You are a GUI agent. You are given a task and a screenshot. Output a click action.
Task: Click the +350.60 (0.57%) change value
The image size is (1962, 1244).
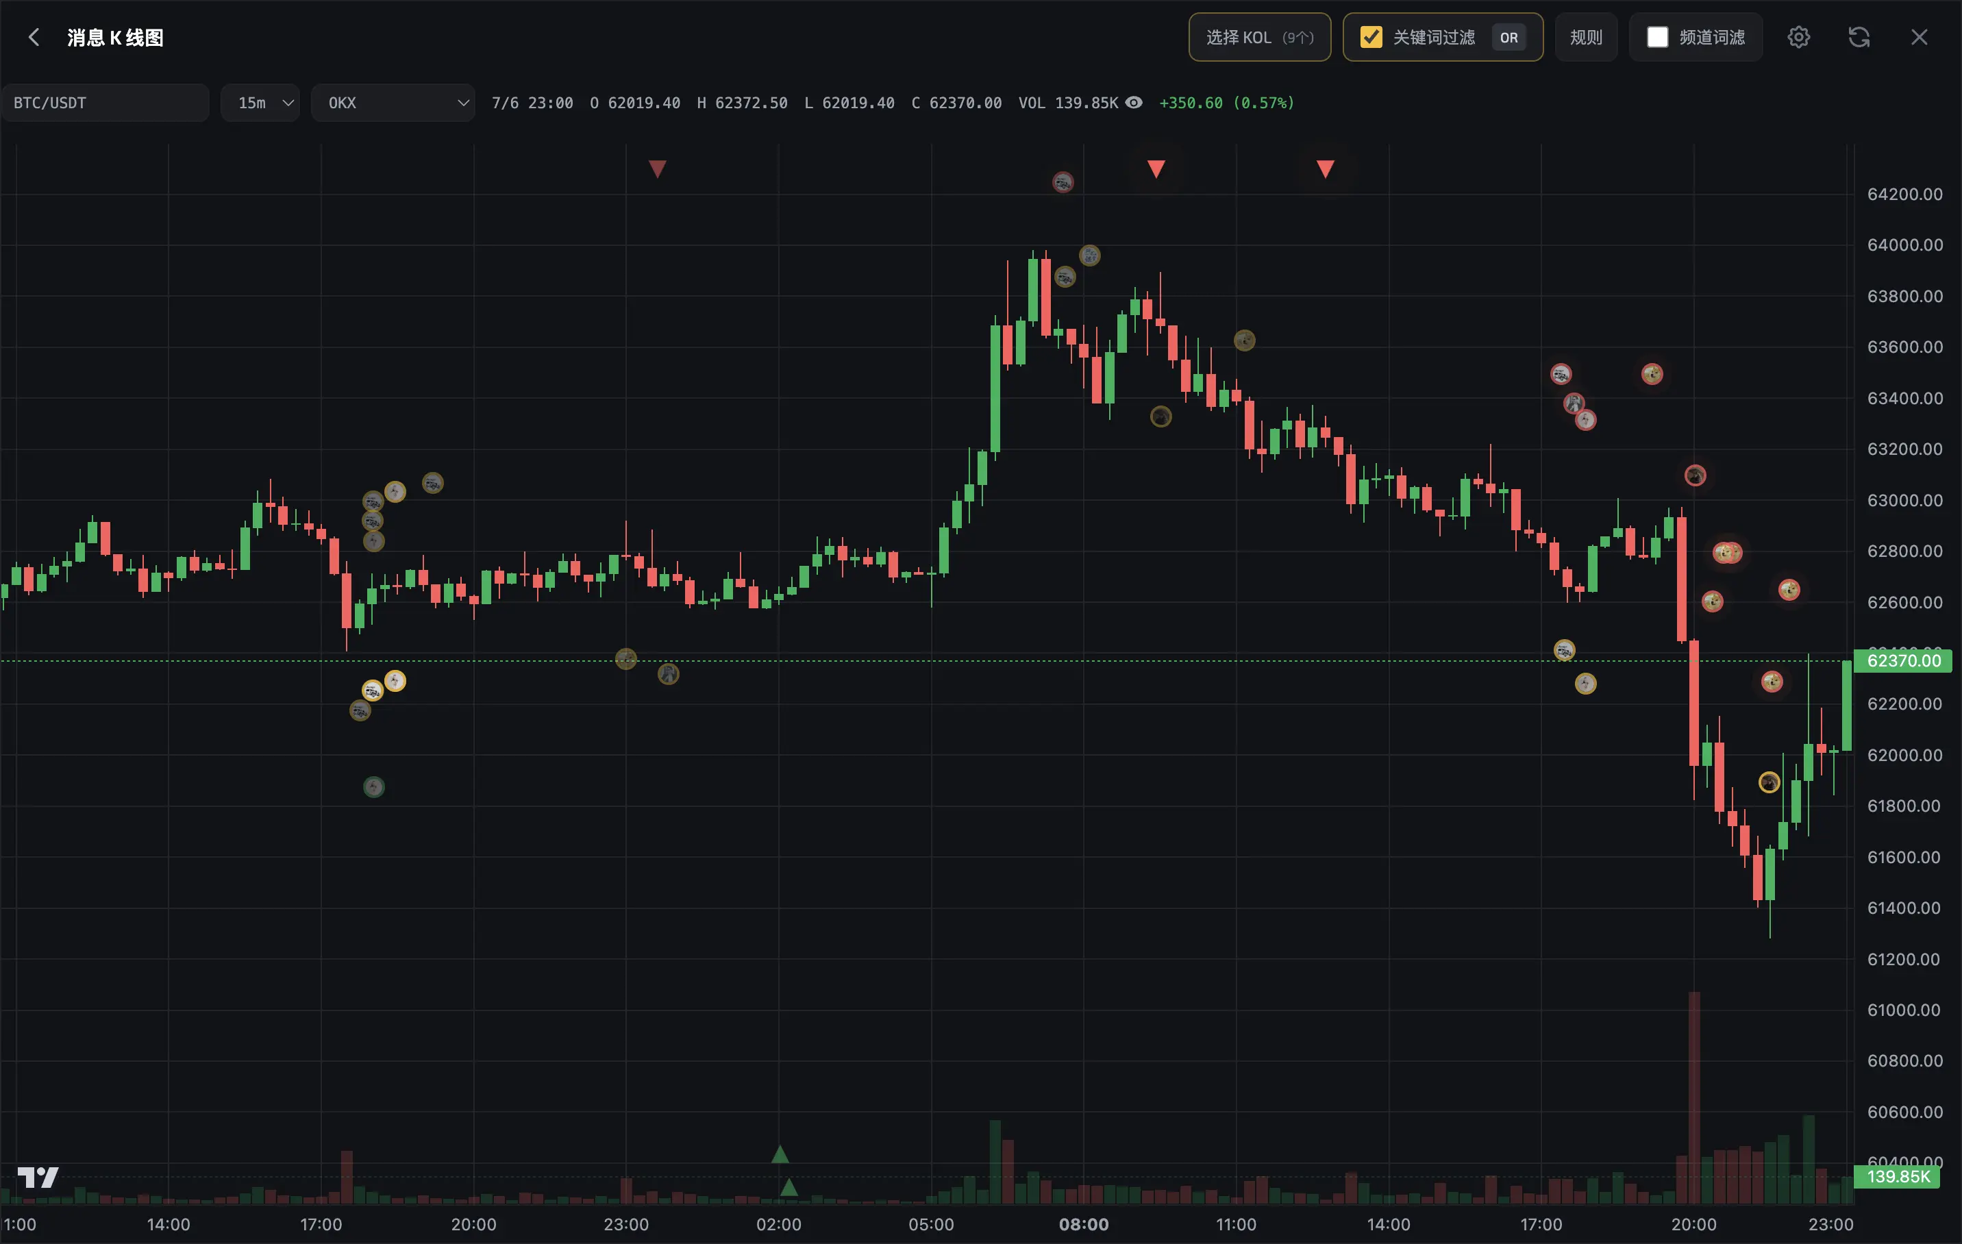[1226, 103]
